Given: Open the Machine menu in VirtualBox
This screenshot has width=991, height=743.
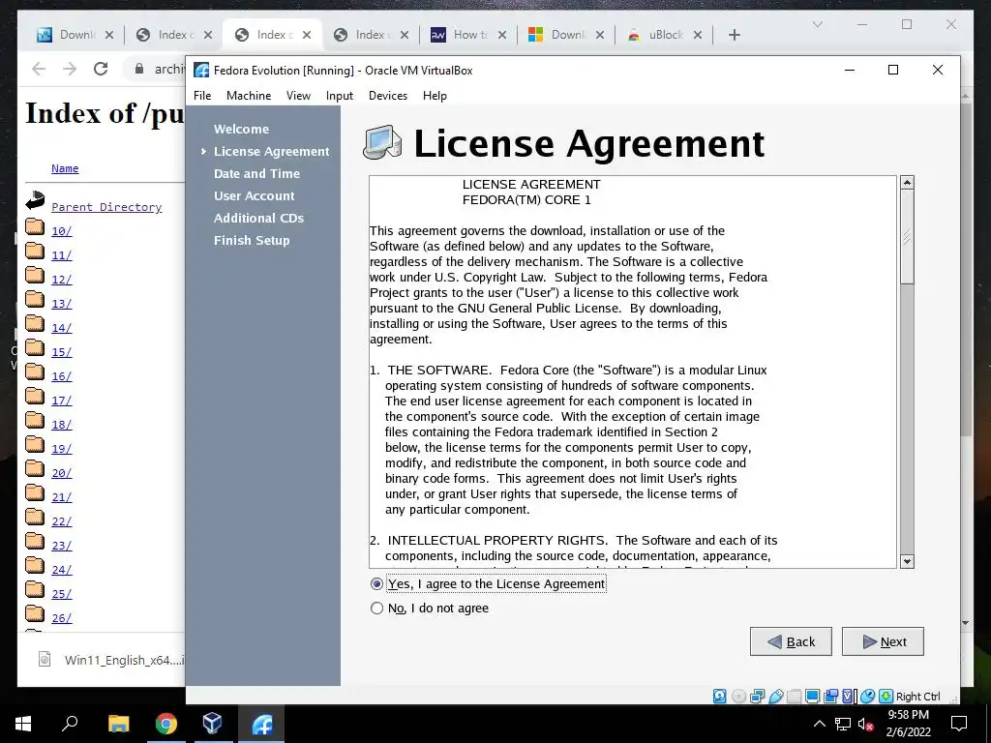Looking at the screenshot, I should pos(249,96).
